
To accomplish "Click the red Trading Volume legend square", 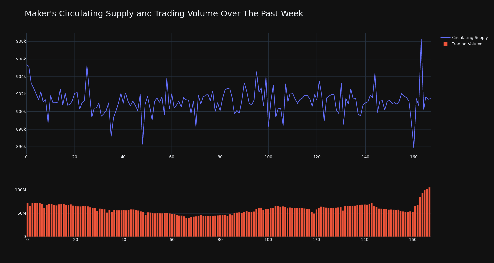I will click(x=445, y=44).
